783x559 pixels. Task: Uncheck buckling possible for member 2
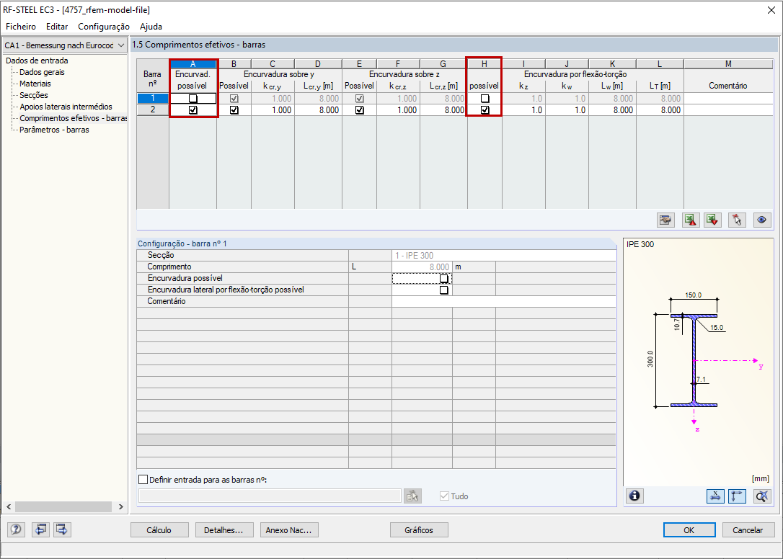click(193, 109)
